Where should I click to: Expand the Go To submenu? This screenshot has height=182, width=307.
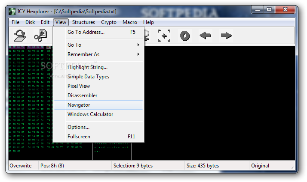pos(98,45)
